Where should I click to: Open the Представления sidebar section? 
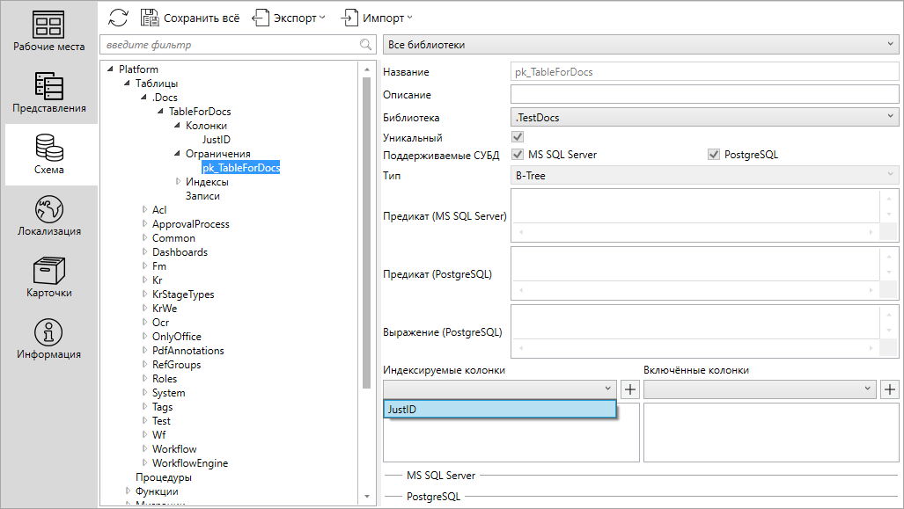click(48, 92)
